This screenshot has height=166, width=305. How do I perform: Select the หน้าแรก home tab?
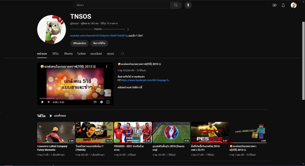pos(42,54)
